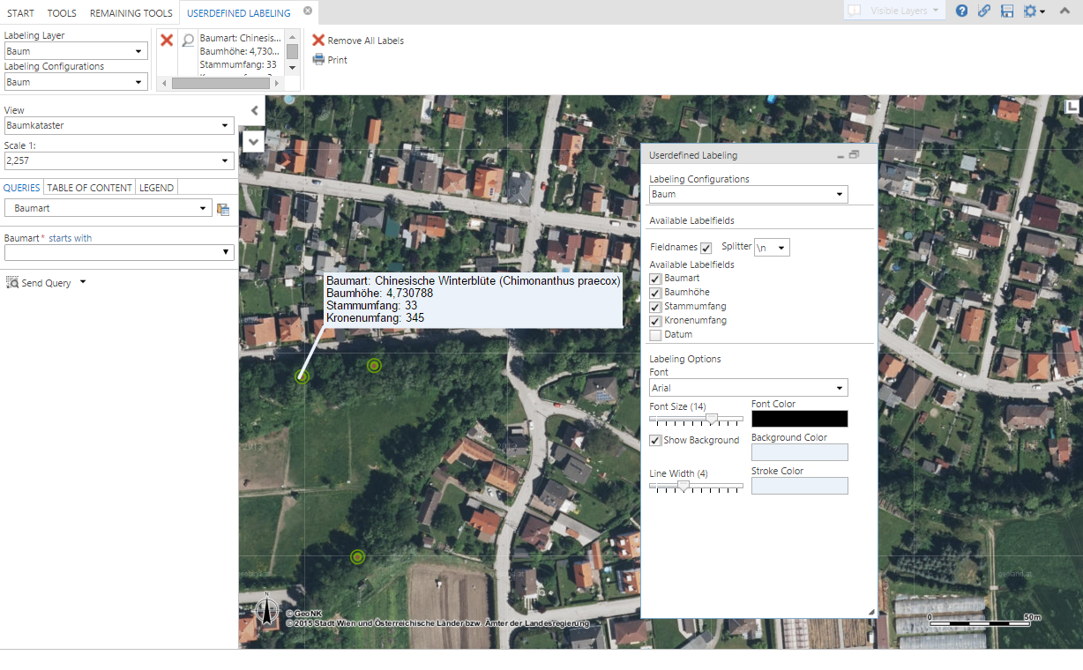This screenshot has height=670, width=1083.
Task: Uncheck the Baumhöhe label field
Action: point(654,292)
